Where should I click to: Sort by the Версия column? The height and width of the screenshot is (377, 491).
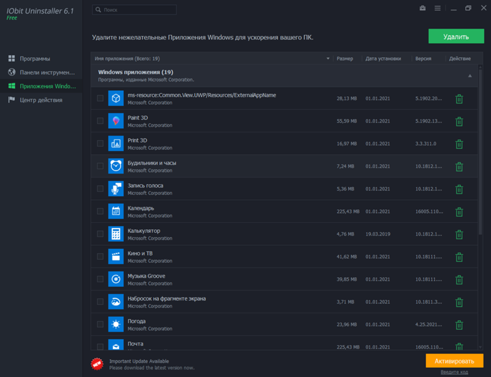(x=423, y=58)
